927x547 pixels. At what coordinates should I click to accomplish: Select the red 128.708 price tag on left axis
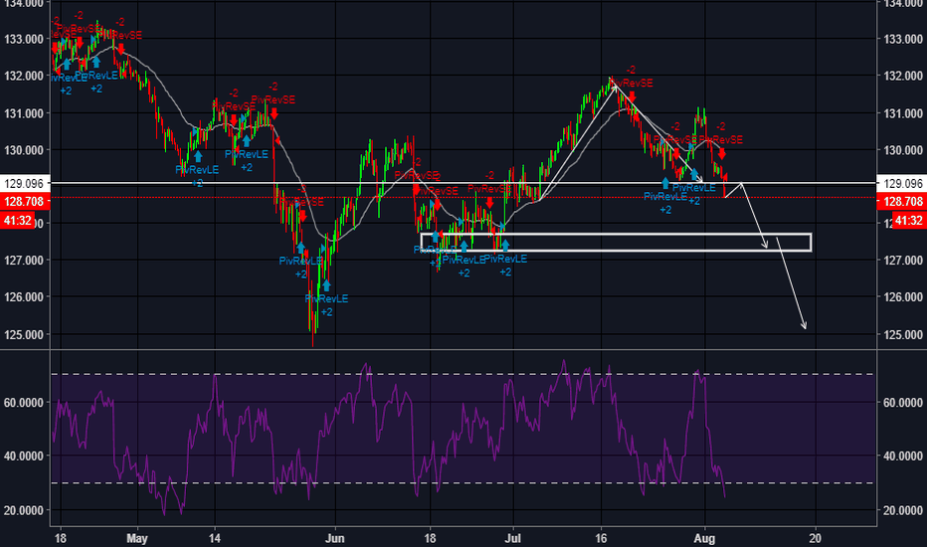pos(24,202)
